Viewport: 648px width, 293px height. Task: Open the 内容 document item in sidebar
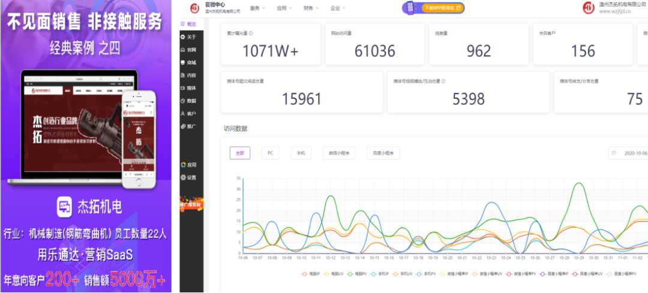pyautogui.click(x=188, y=75)
